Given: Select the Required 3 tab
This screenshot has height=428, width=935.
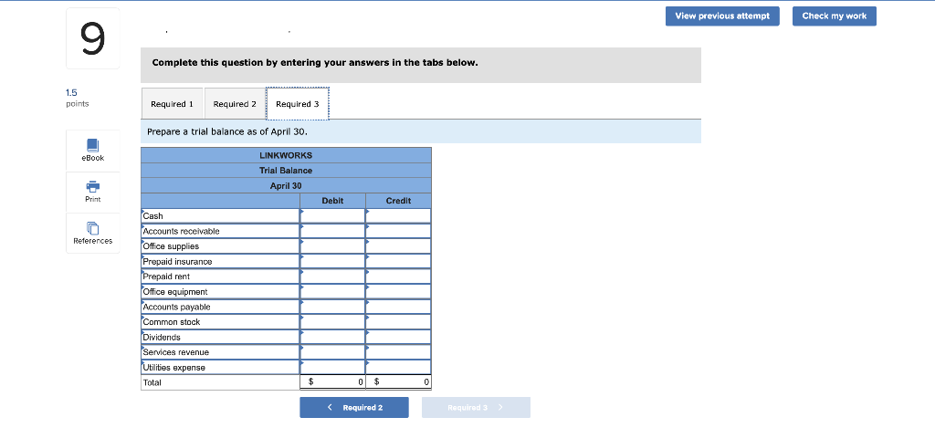Looking at the screenshot, I should (x=297, y=104).
